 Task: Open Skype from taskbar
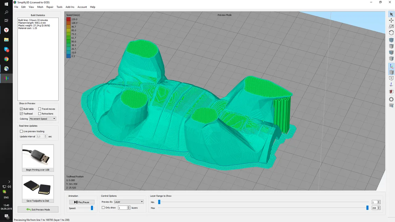6,49
